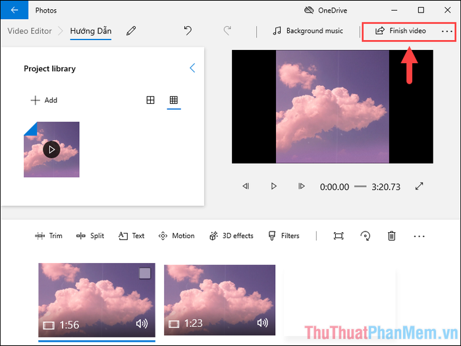461x346 pixels.
Task: Go back with the Photos back arrow
Action: 14,10
